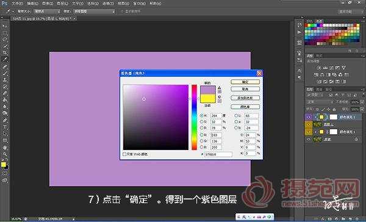Open the layer blend mode dropdown
The image size is (366, 222).
tap(320, 102)
